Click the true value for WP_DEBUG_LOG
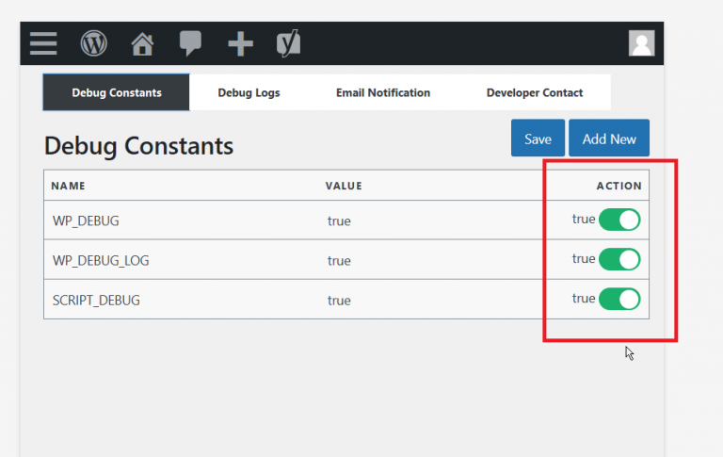This screenshot has width=723, height=457. pyautogui.click(x=339, y=261)
